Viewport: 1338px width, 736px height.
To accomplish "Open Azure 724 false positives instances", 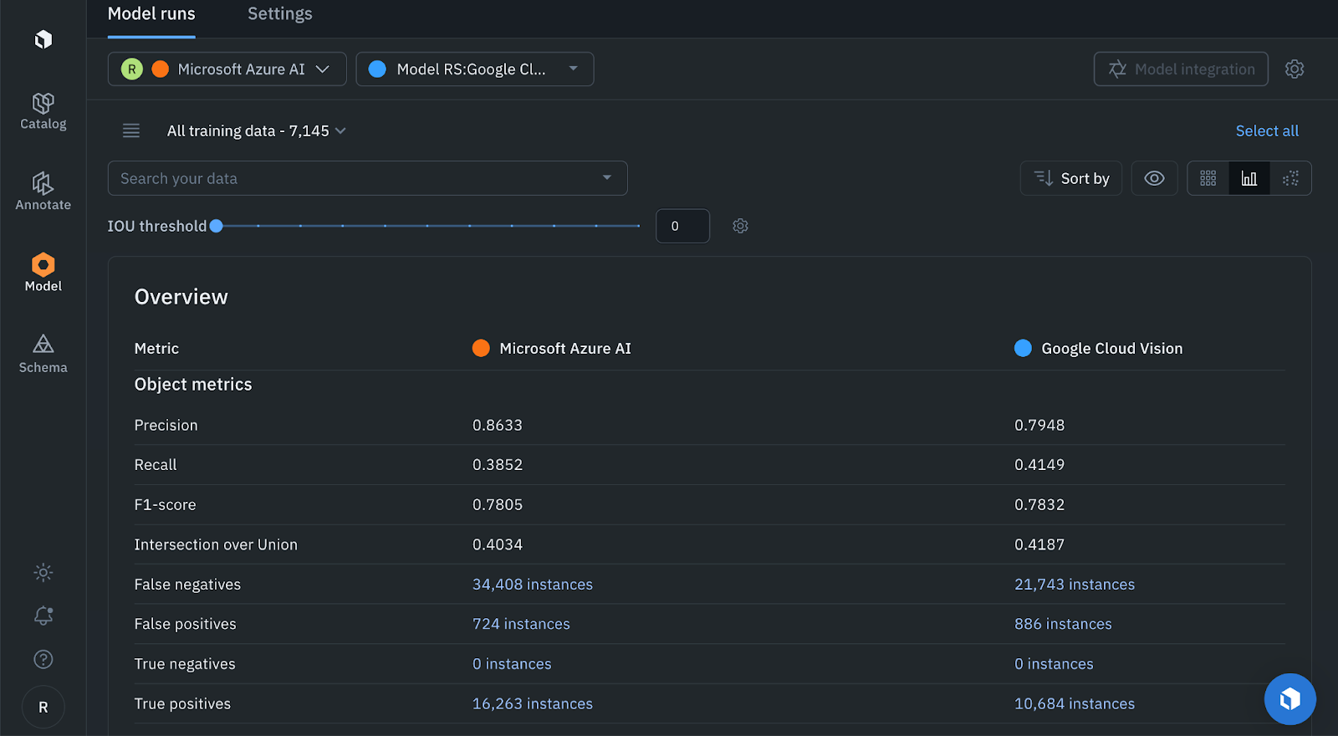I will [x=521, y=624].
